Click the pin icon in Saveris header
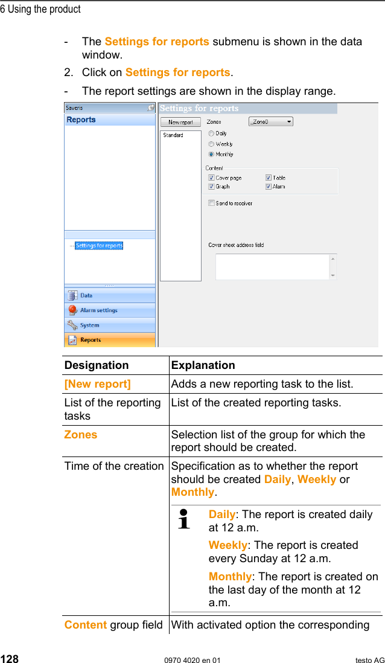Image resolution: width=385 pixels, height=663 pixels. coord(151,108)
